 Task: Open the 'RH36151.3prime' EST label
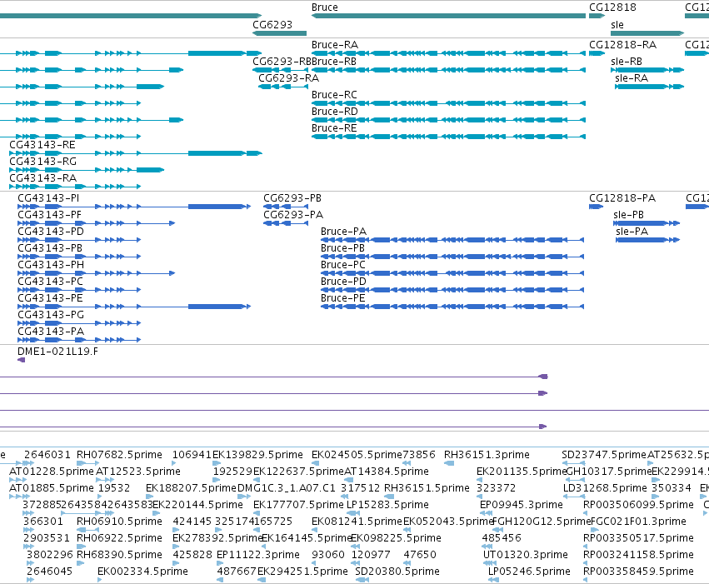(x=487, y=454)
